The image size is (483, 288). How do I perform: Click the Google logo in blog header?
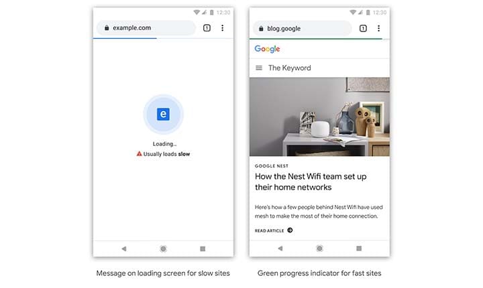pyautogui.click(x=267, y=49)
